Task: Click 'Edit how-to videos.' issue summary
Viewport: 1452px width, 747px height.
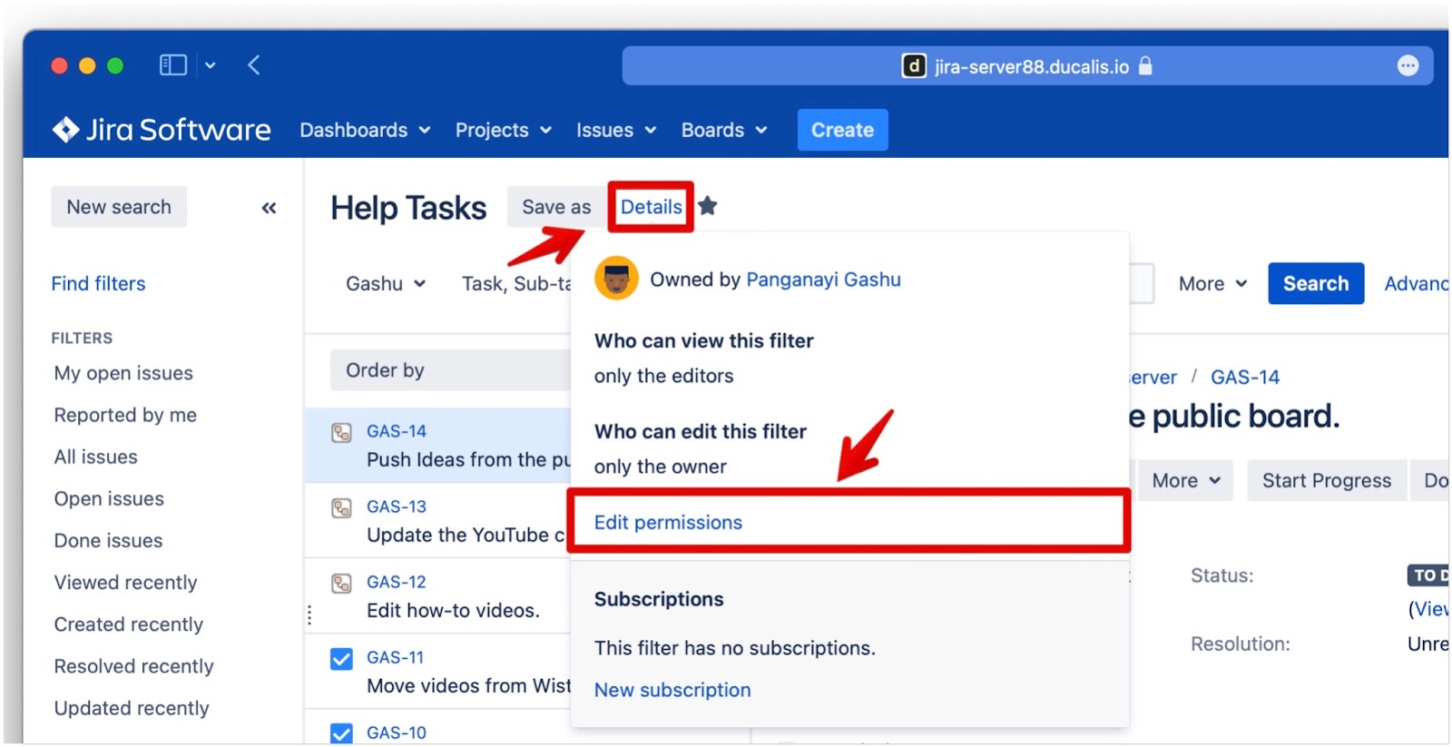Action: tap(453, 610)
